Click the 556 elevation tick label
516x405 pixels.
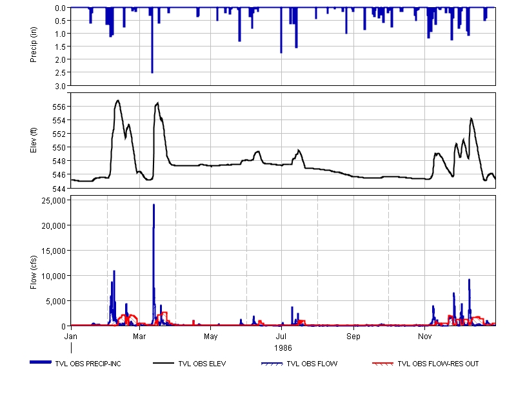coord(59,107)
